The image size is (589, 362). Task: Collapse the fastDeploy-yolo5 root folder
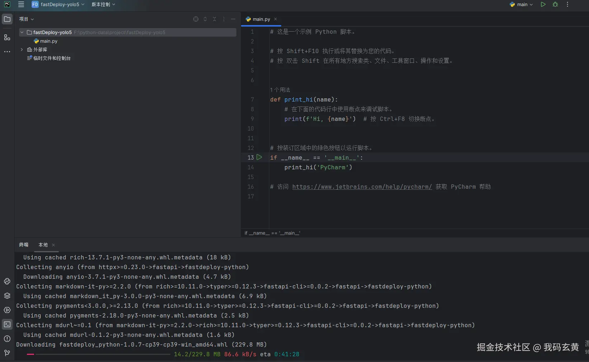click(22, 32)
